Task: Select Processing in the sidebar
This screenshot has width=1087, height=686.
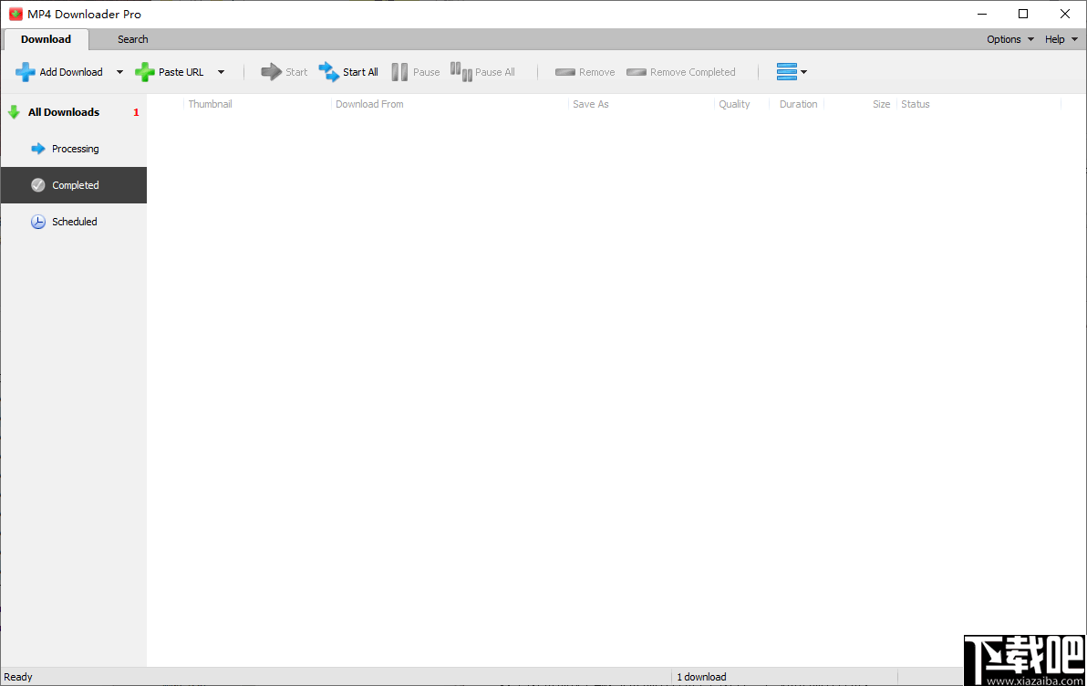Action: 74,149
